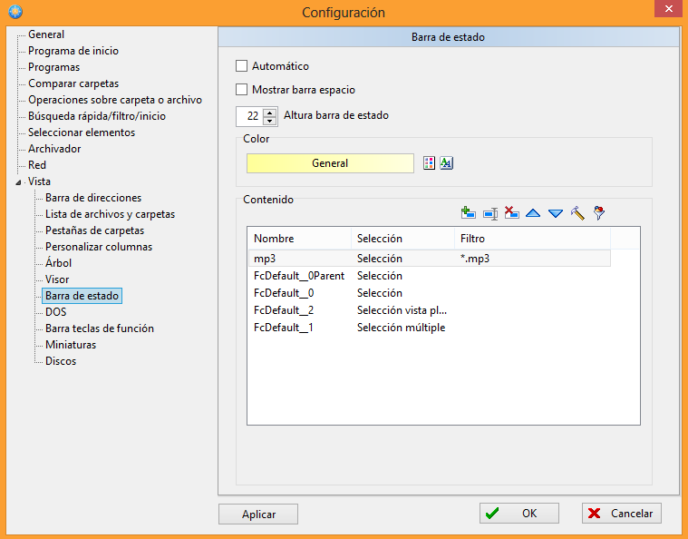688x539 pixels.
Task: Open Archivador settings
Action: click(x=54, y=149)
